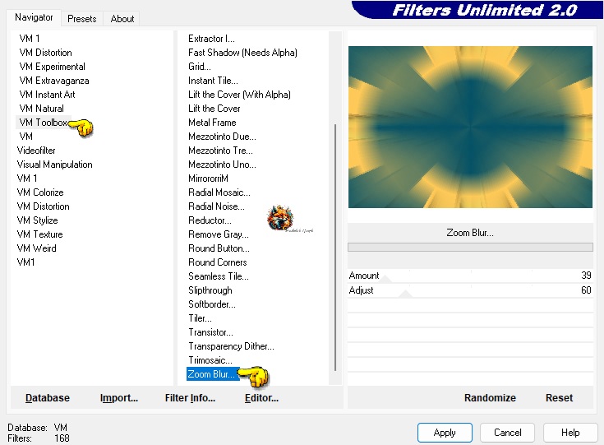This screenshot has width=604, height=445.
Task: Select Mezzotinto Tre... filter
Action: (220, 151)
